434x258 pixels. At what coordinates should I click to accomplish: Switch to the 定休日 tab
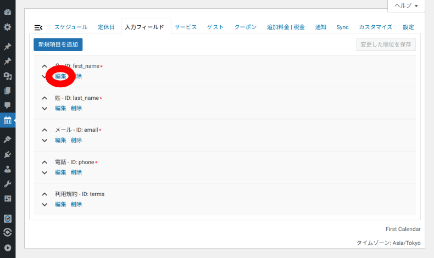coord(106,27)
